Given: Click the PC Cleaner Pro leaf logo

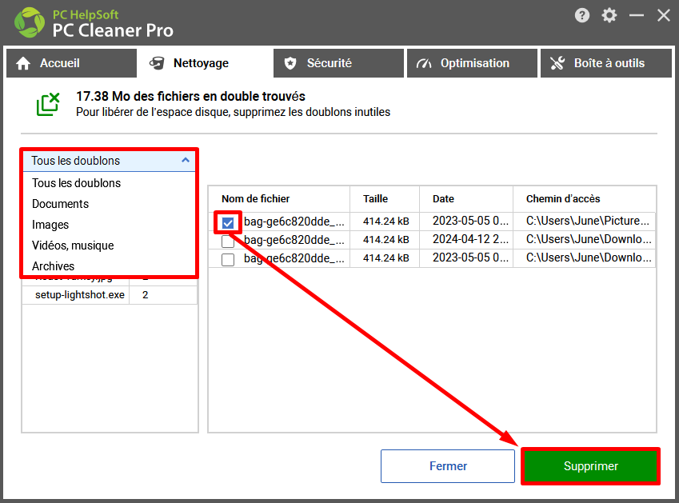Looking at the screenshot, I should click(30, 22).
